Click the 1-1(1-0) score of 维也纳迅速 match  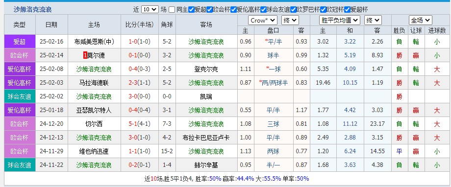[140, 151]
